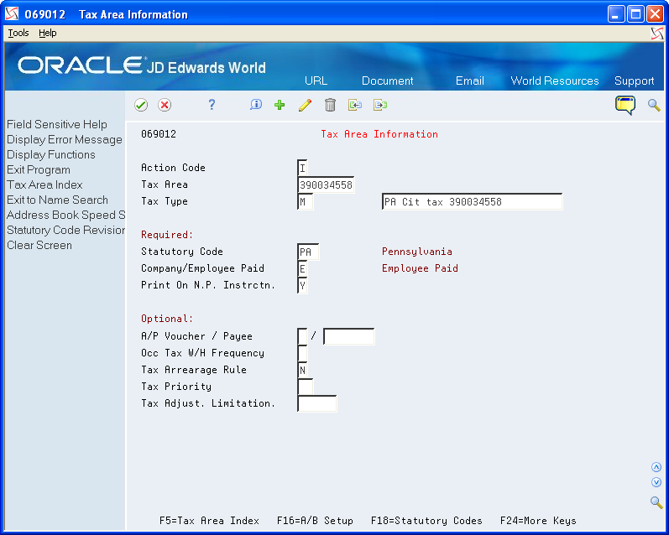Click the green checkmark OK icon
Viewport: 669px width, 535px height.
click(141, 105)
